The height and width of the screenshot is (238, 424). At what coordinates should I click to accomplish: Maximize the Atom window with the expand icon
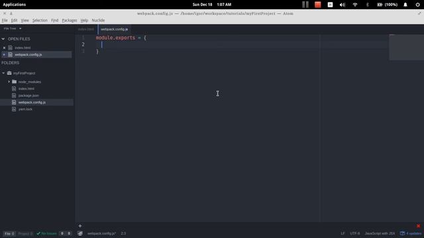pyautogui.click(x=419, y=13)
